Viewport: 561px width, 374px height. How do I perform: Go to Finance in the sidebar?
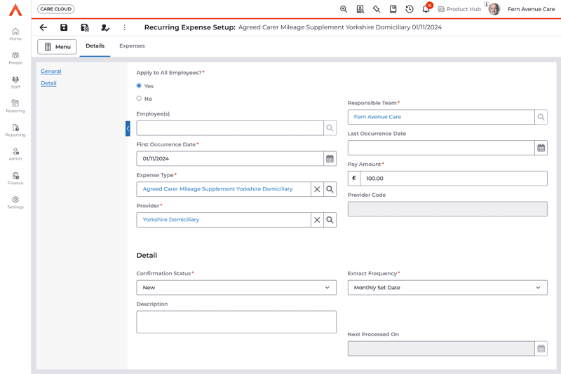[15, 178]
